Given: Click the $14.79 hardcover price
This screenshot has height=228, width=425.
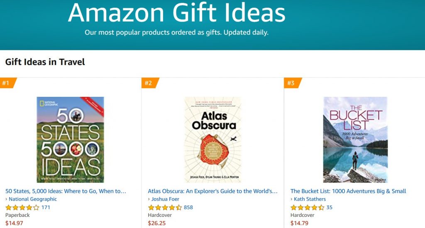Looking at the screenshot, I should point(299,223).
